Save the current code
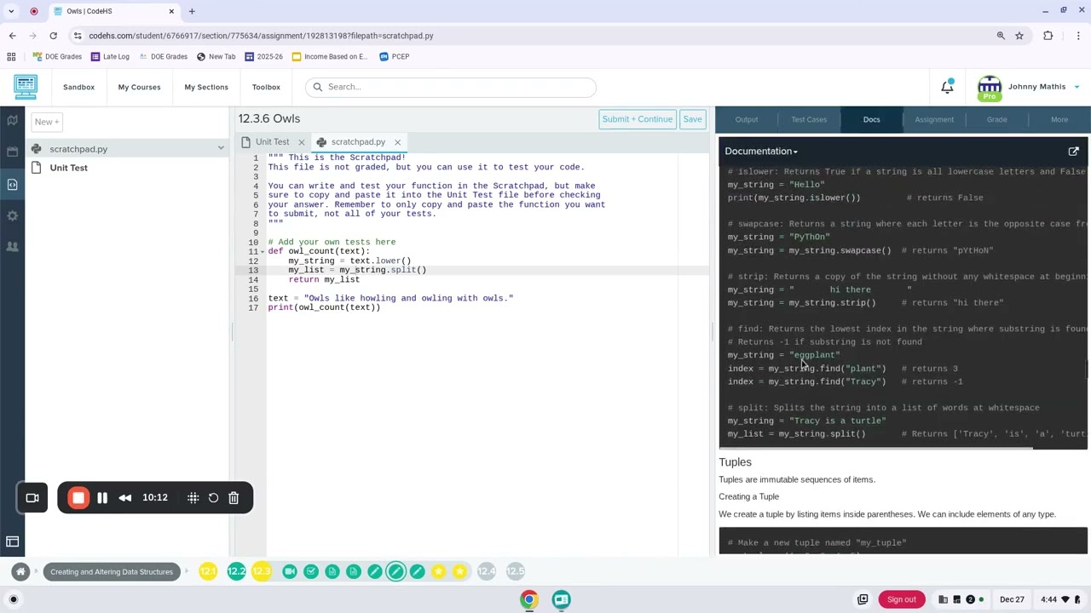 click(x=692, y=119)
